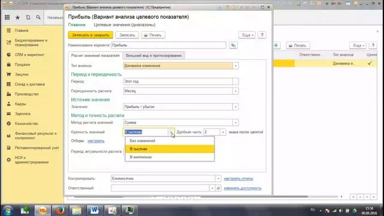Click help button in background window
Viewport: 384px width, 216px height.
tap(373, 46)
